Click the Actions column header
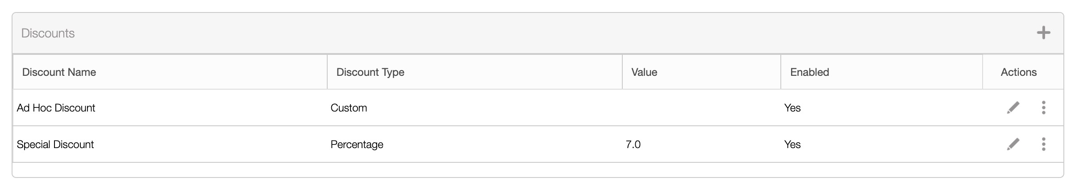Screen dimensions: 1075x190 point(1018,72)
